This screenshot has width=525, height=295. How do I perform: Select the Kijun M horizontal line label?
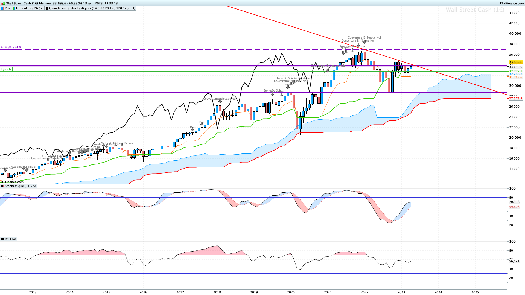(6, 69)
